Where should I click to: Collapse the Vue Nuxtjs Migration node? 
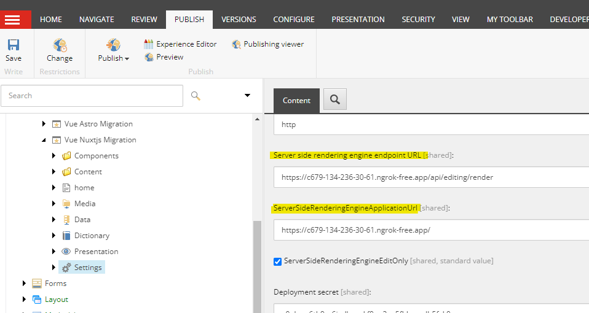point(44,140)
